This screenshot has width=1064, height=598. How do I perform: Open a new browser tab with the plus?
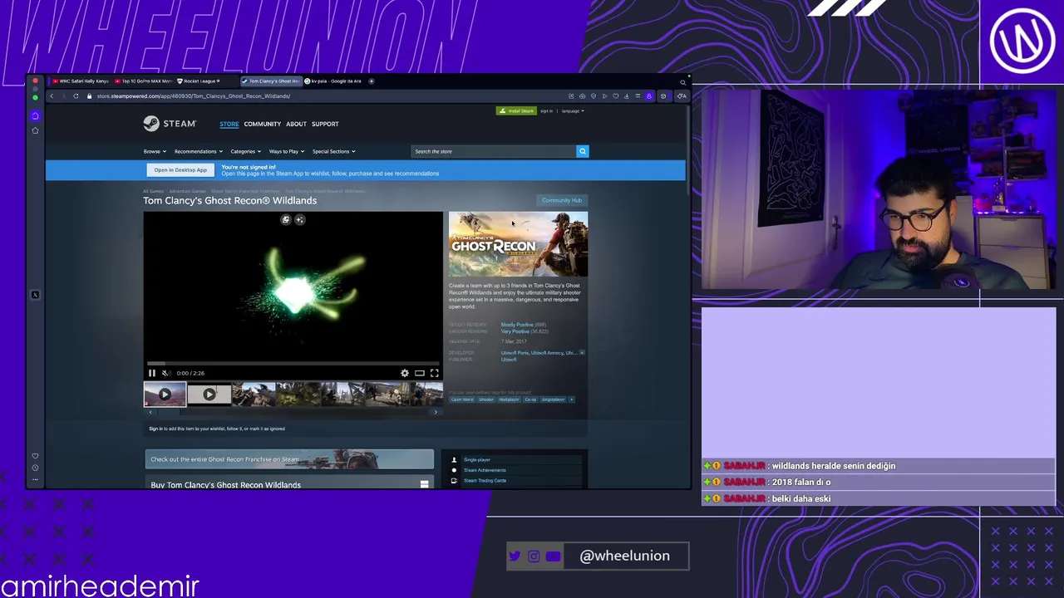(x=372, y=81)
